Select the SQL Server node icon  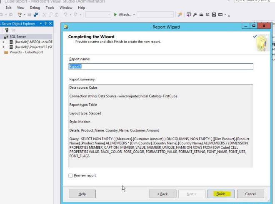click(x=6, y=37)
